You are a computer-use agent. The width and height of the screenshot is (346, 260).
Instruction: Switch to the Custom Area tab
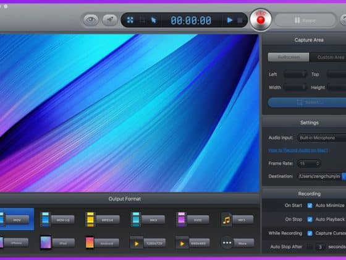pyautogui.click(x=328, y=57)
